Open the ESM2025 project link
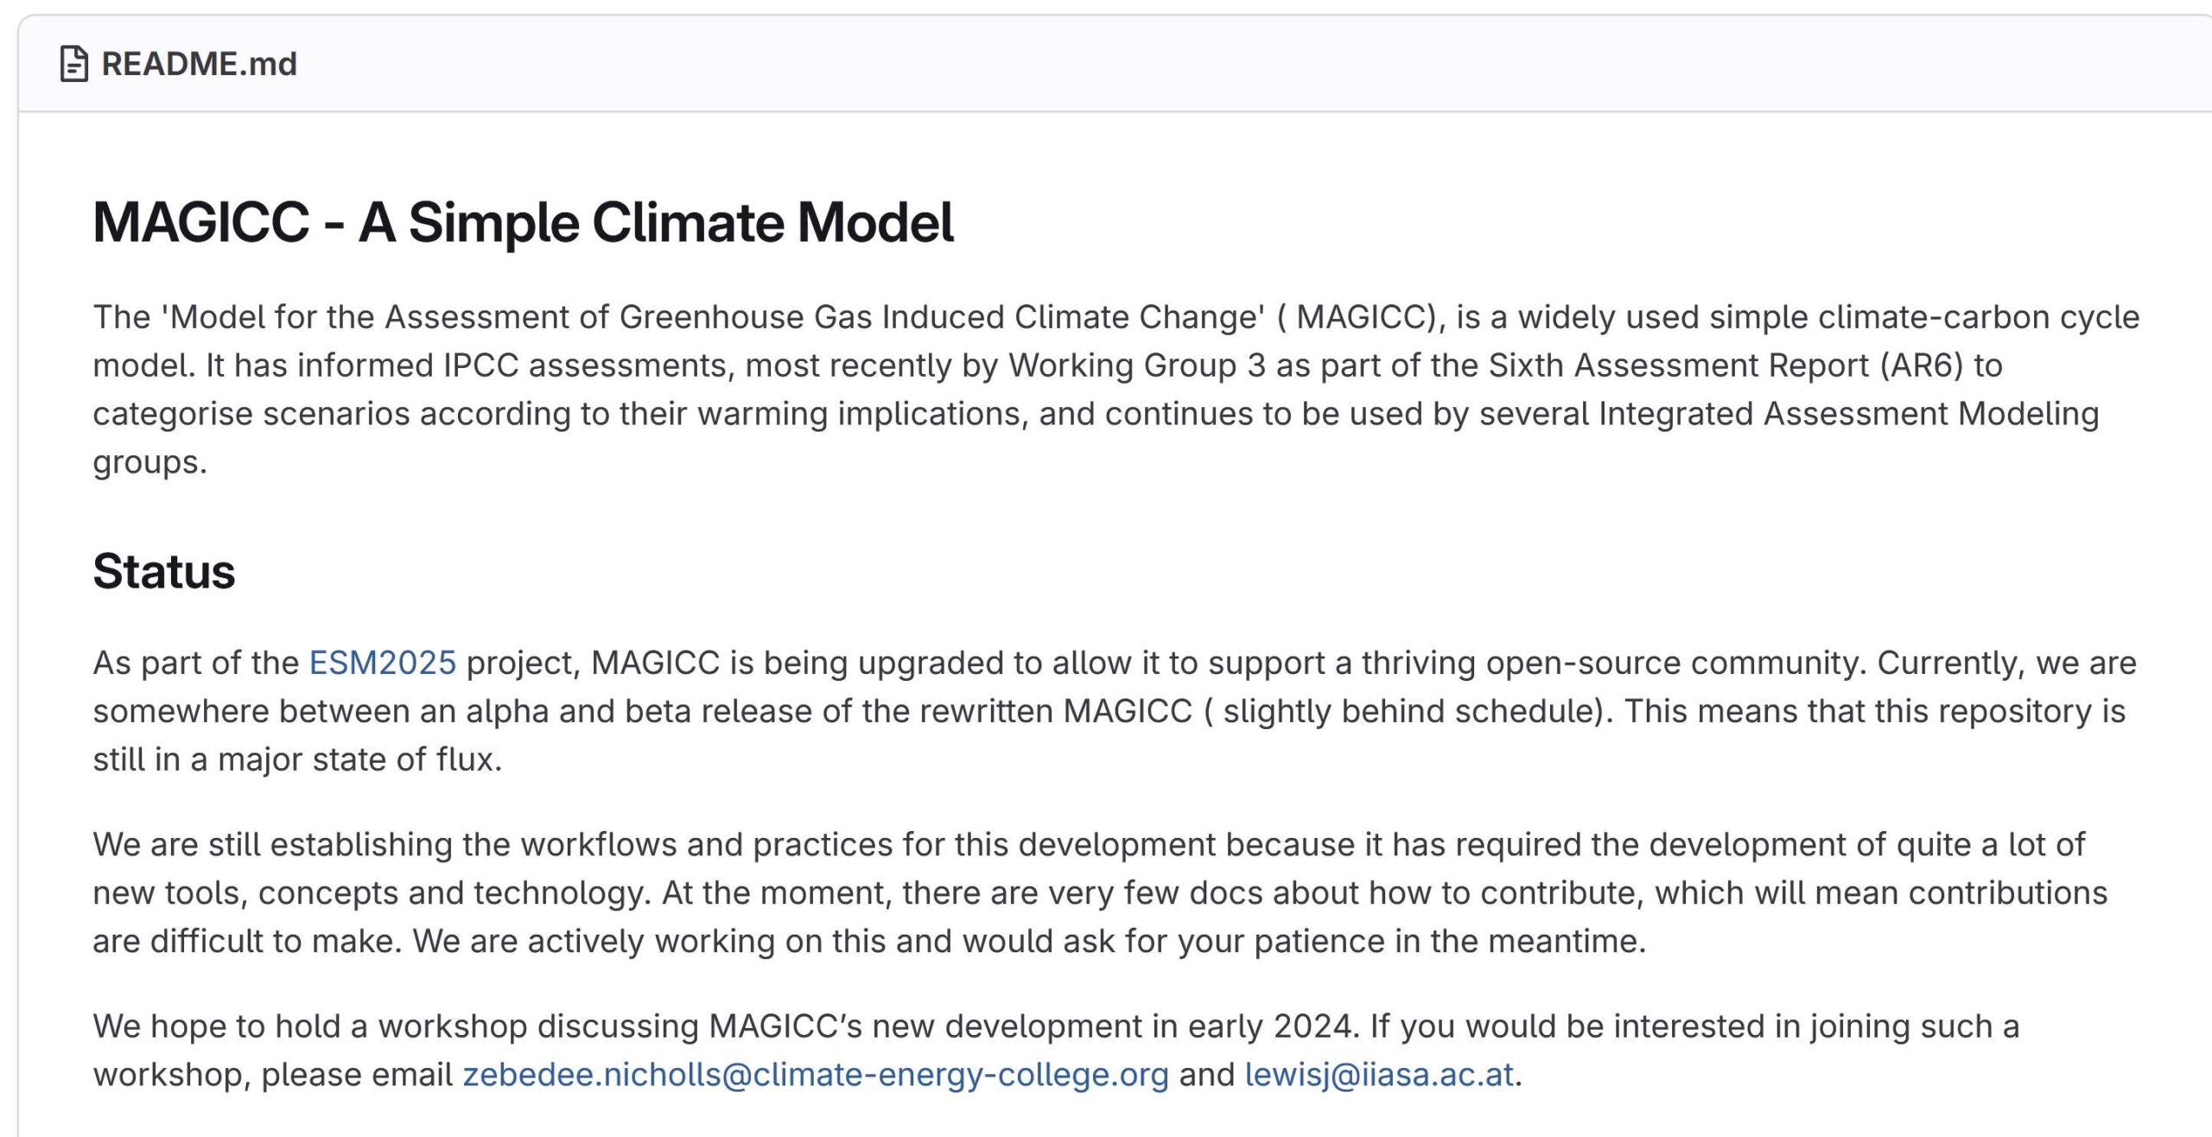The width and height of the screenshot is (2212, 1137). click(x=382, y=663)
